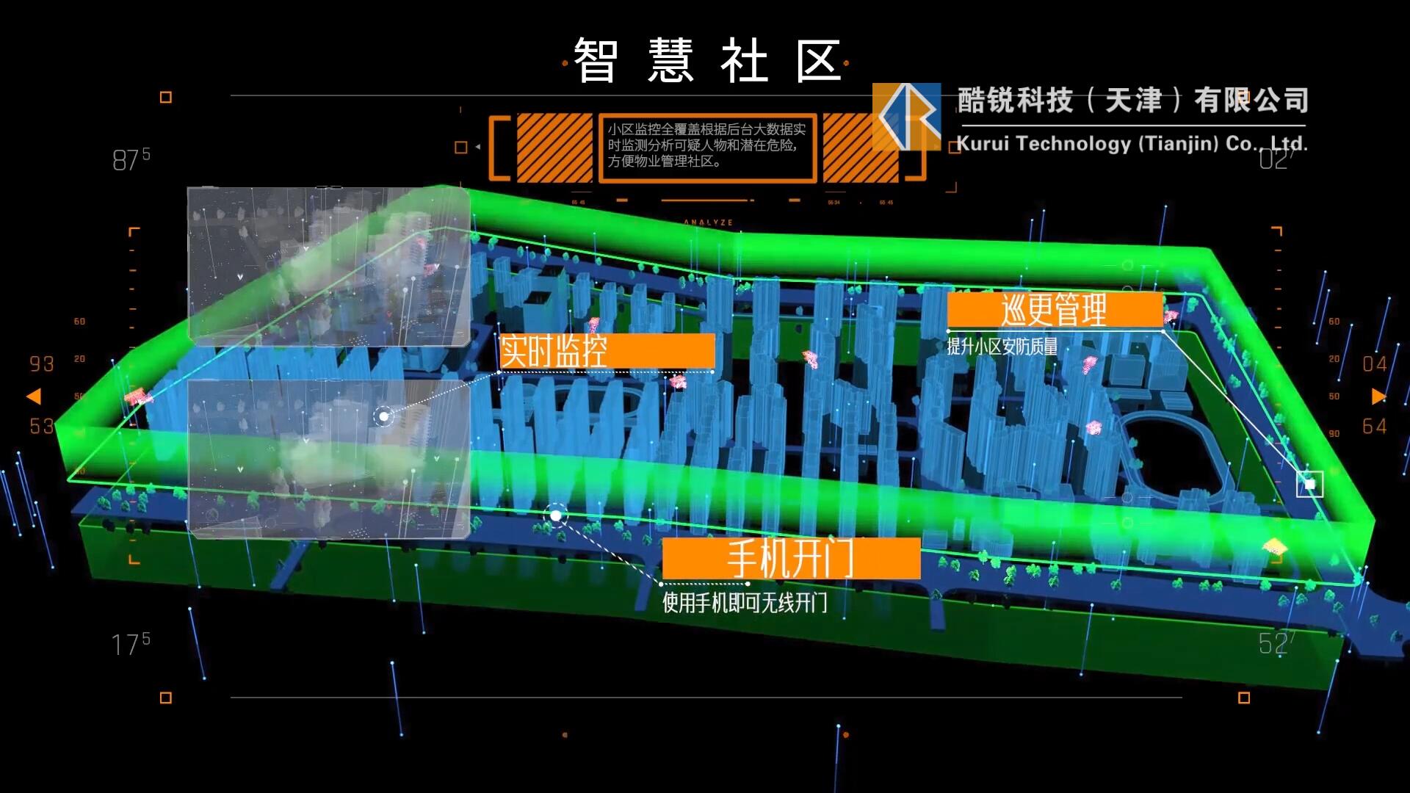
Task: Click the Kurui Technology logo icon
Action: coord(906,116)
